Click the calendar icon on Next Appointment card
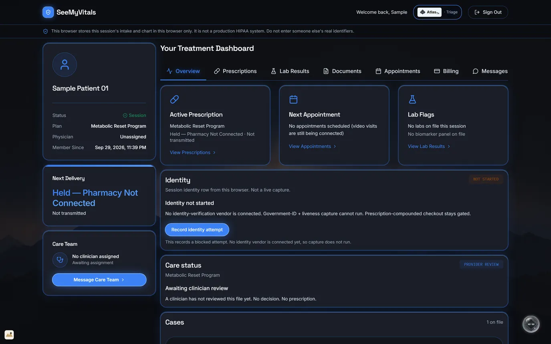The image size is (551, 344). 293,99
